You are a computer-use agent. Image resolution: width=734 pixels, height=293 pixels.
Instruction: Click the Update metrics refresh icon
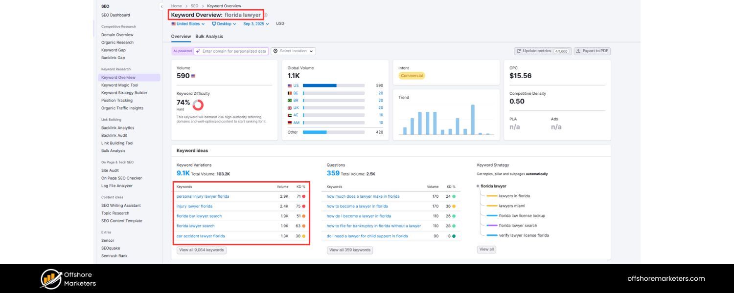(x=518, y=51)
